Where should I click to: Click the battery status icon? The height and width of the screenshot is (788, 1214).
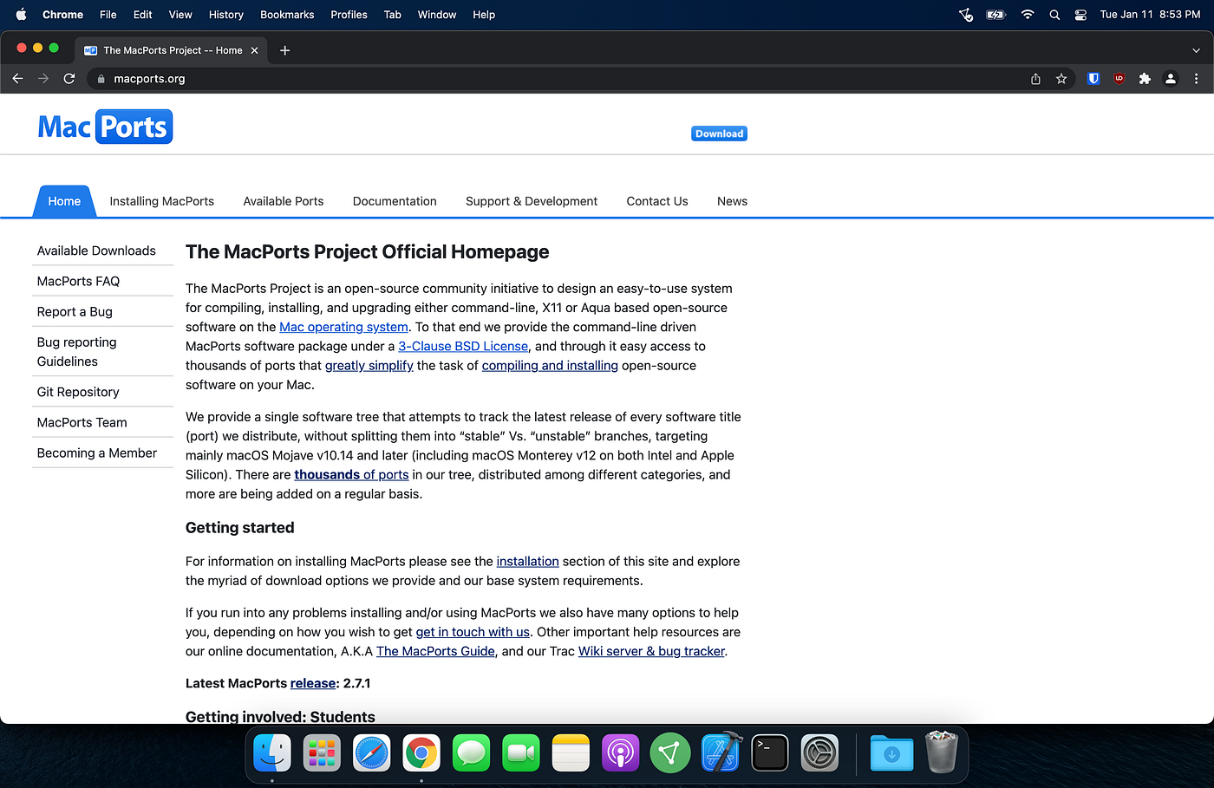pyautogui.click(x=995, y=15)
